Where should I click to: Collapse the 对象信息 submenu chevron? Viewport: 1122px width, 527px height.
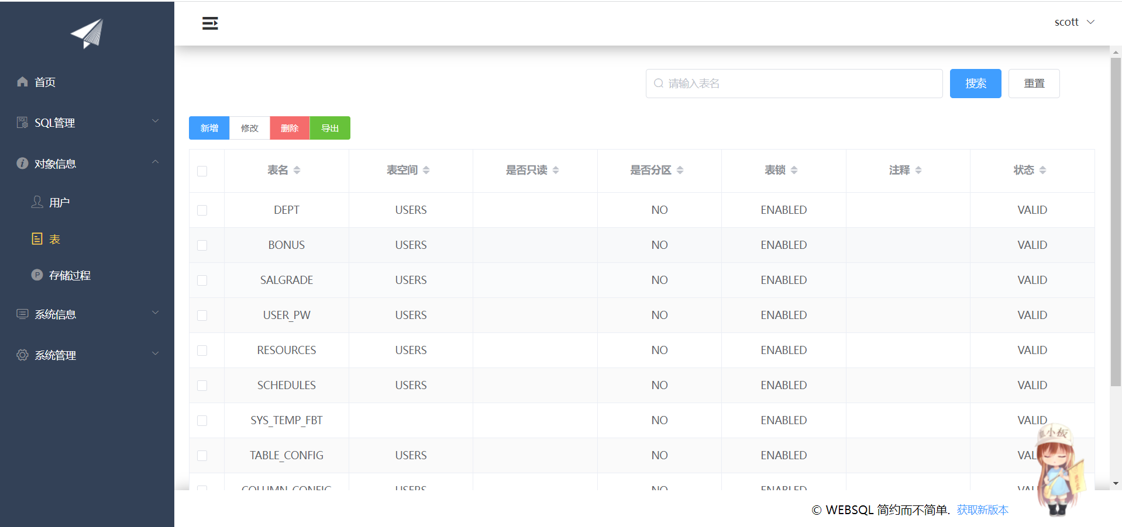point(156,162)
